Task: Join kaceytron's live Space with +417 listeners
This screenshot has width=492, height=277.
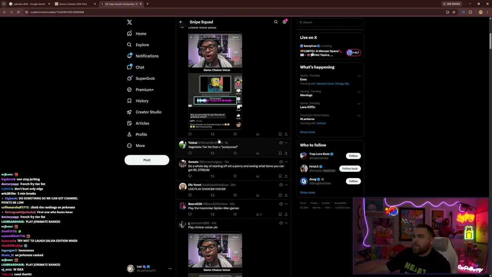Action: pos(354,53)
